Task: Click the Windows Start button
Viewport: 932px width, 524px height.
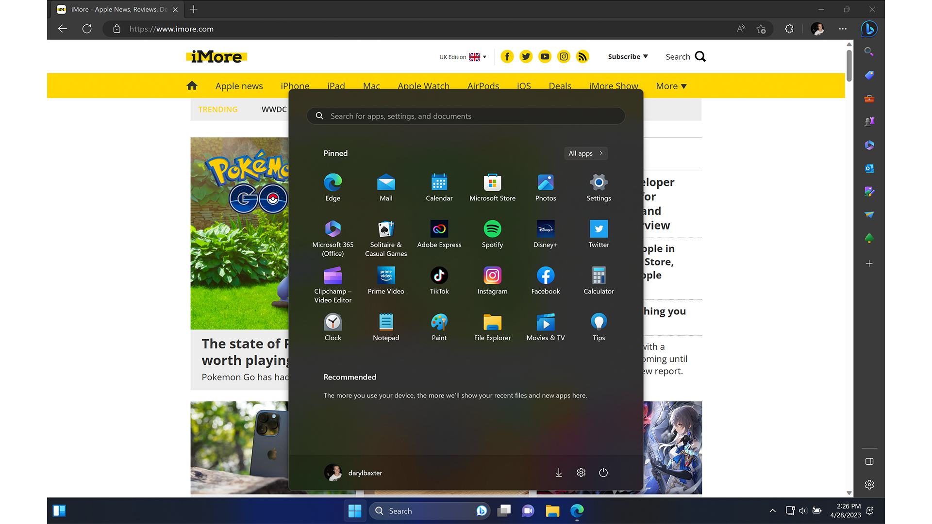Action: coord(355,511)
